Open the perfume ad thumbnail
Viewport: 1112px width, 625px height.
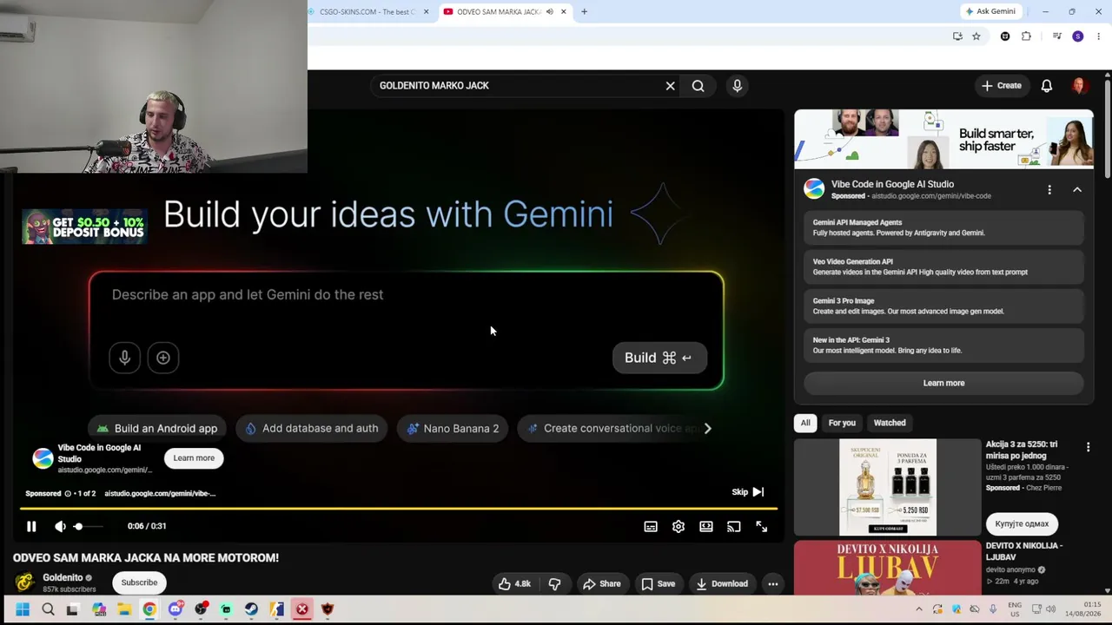point(887,488)
